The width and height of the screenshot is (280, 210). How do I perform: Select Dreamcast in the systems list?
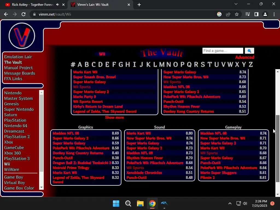(14, 131)
